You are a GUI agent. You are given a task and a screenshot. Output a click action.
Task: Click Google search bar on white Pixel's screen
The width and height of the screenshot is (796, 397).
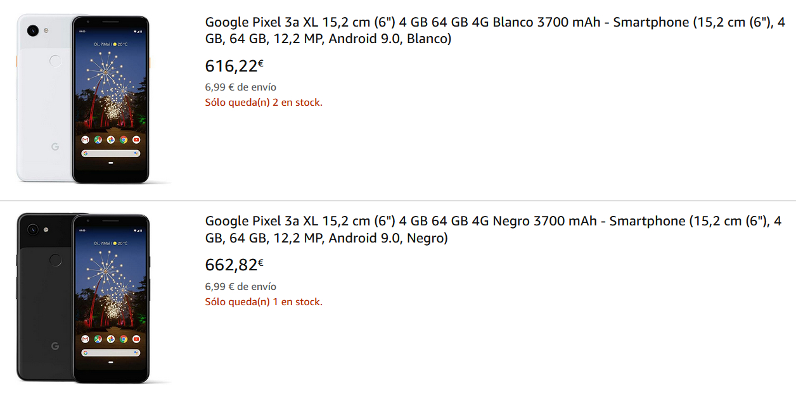[111, 153]
